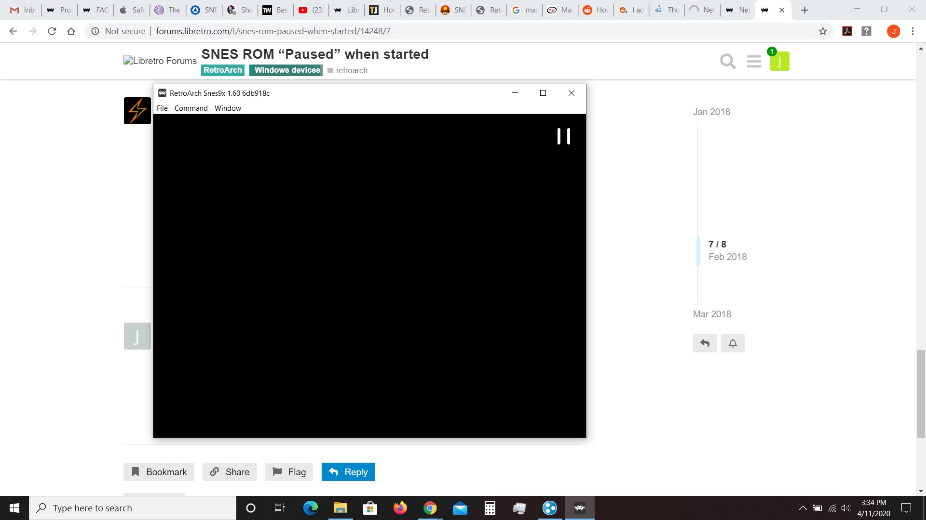The image size is (926, 520).
Task: Bookmark this page with the star icon
Action: click(823, 31)
